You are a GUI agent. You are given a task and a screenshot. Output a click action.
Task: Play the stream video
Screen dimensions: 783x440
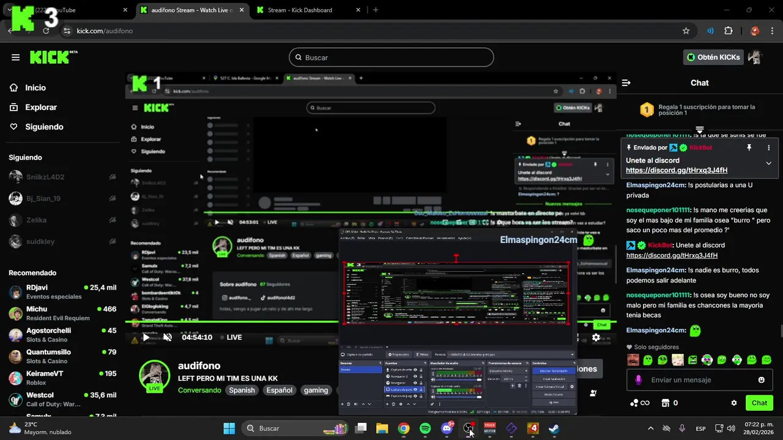(x=146, y=337)
